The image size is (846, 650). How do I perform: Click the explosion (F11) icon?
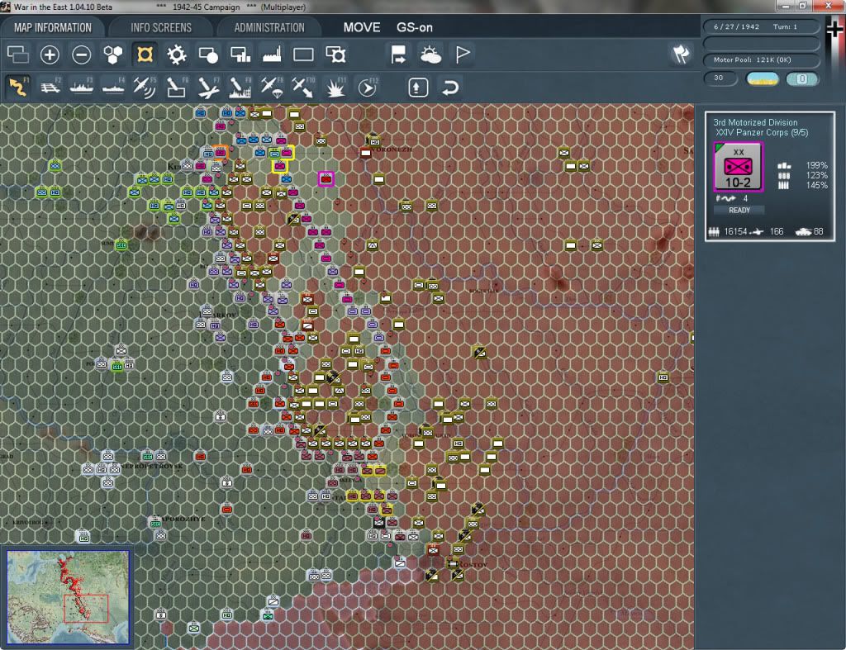click(x=335, y=87)
